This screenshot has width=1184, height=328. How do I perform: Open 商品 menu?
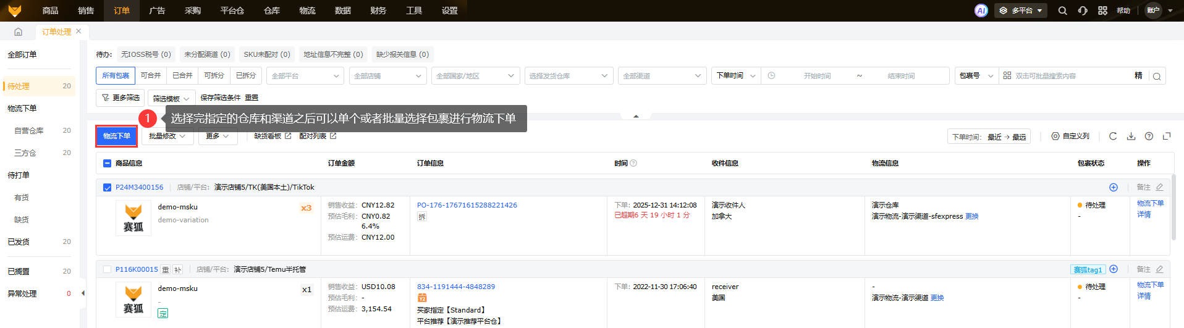tap(50, 11)
